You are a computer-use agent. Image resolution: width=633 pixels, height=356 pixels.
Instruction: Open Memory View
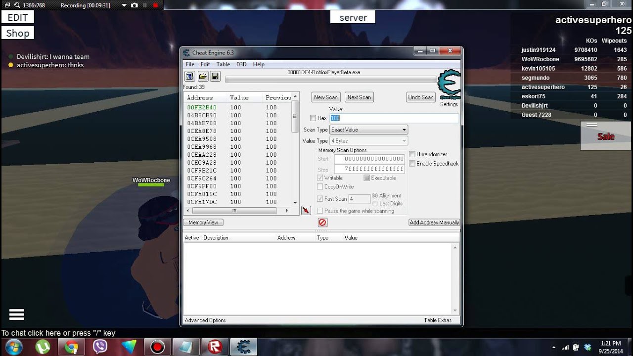pyautogui.click(x=203, y=222)
